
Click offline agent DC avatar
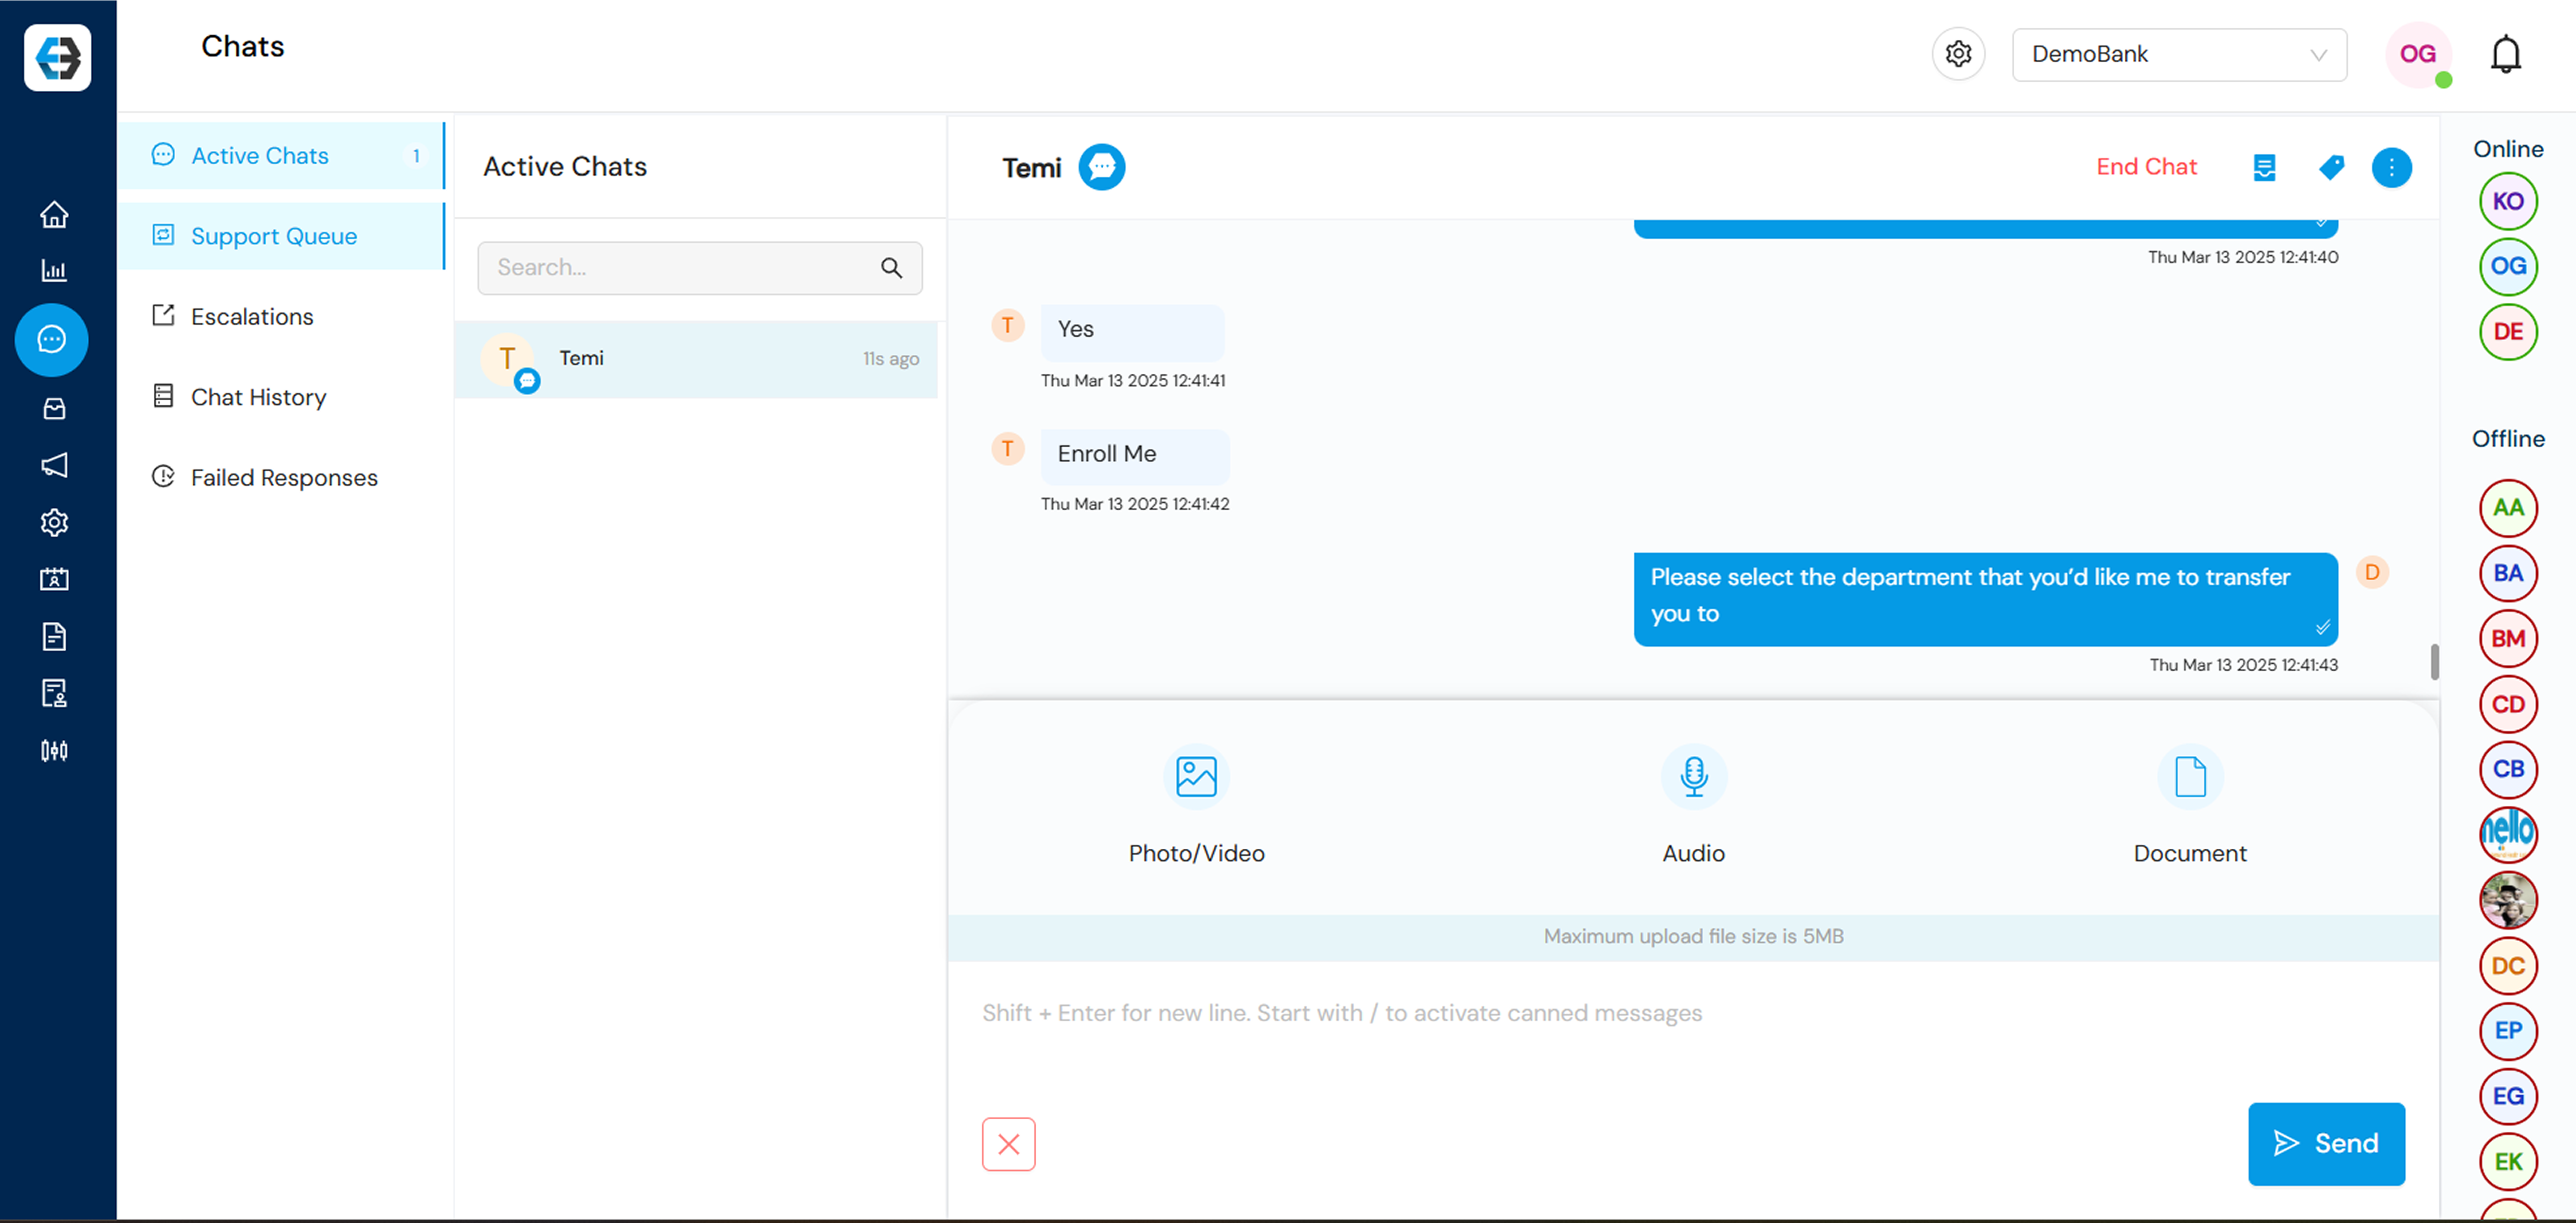coord(2508,966)
